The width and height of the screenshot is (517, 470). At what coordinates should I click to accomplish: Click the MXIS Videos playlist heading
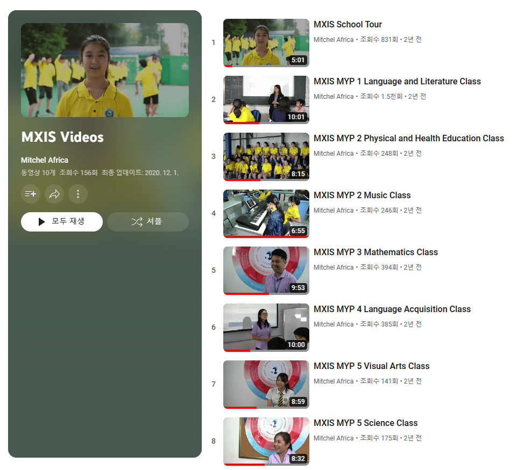pos(62,137)
